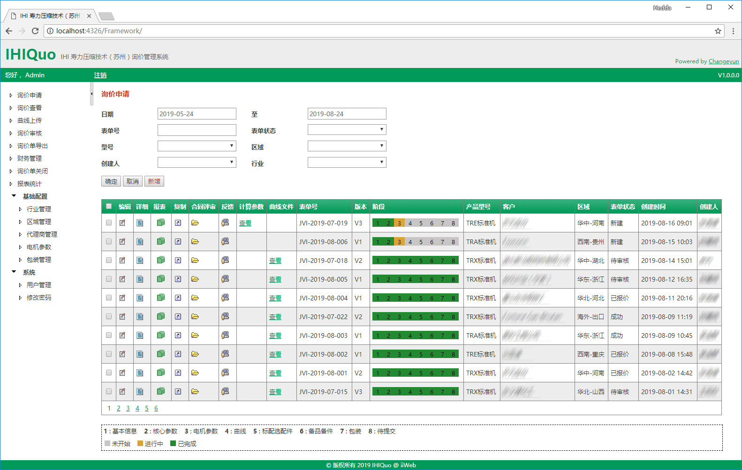Edit row JVI-2019-07-015 via pencil icon
This screenshot has width=742, height=470.
[x=122, y=392]
